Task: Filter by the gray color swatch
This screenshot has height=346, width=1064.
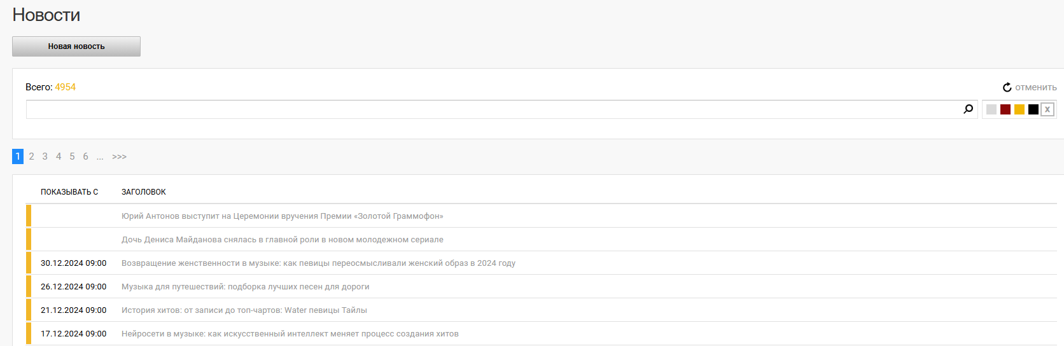Action: pos(991,109)
